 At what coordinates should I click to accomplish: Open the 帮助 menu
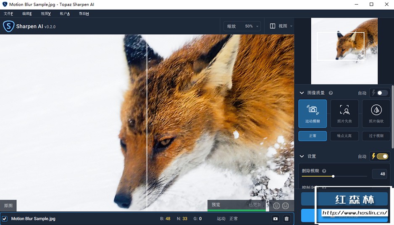tap(84, 13)
